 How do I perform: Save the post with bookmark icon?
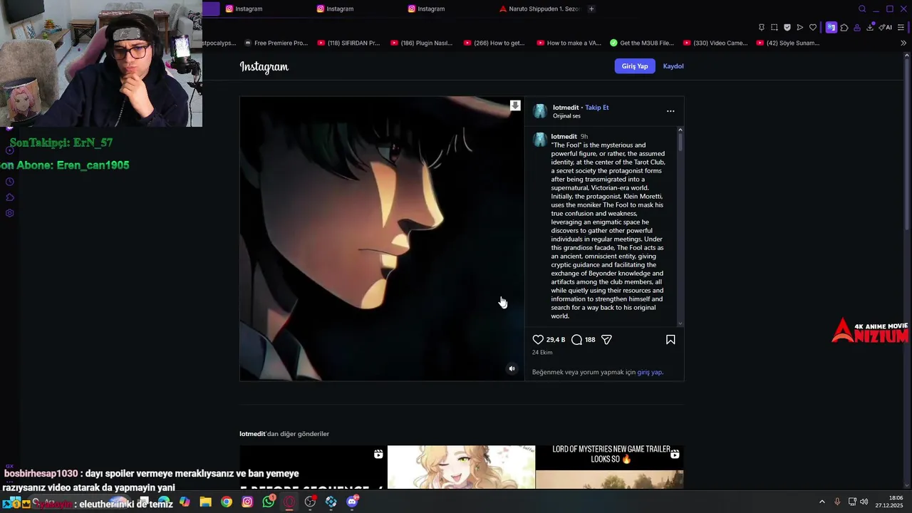pos(670,340)
